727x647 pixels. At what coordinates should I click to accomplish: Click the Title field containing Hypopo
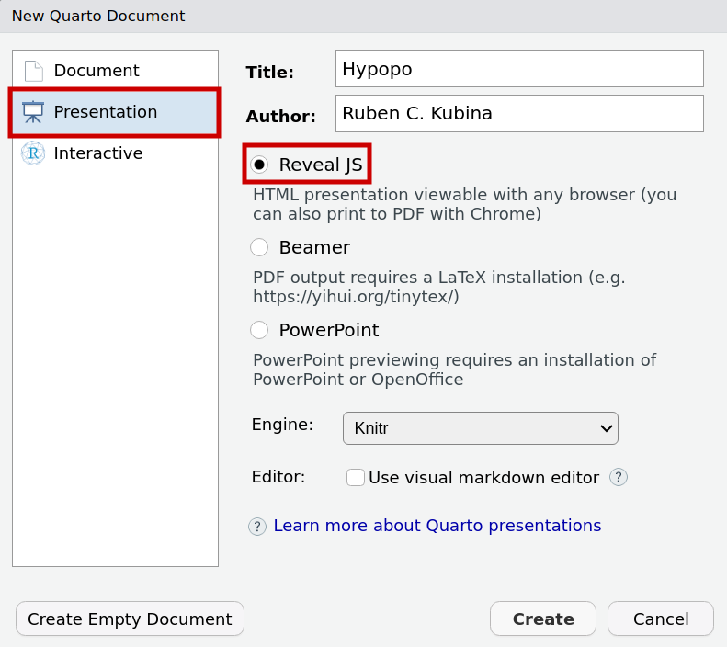(x=519, y=69)
